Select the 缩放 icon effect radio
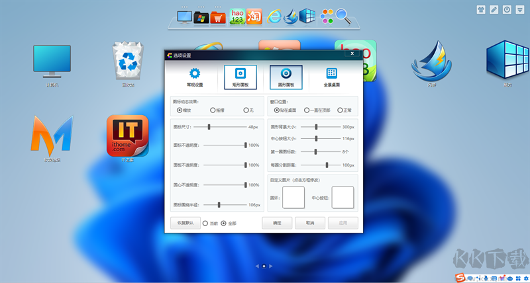 180,110
